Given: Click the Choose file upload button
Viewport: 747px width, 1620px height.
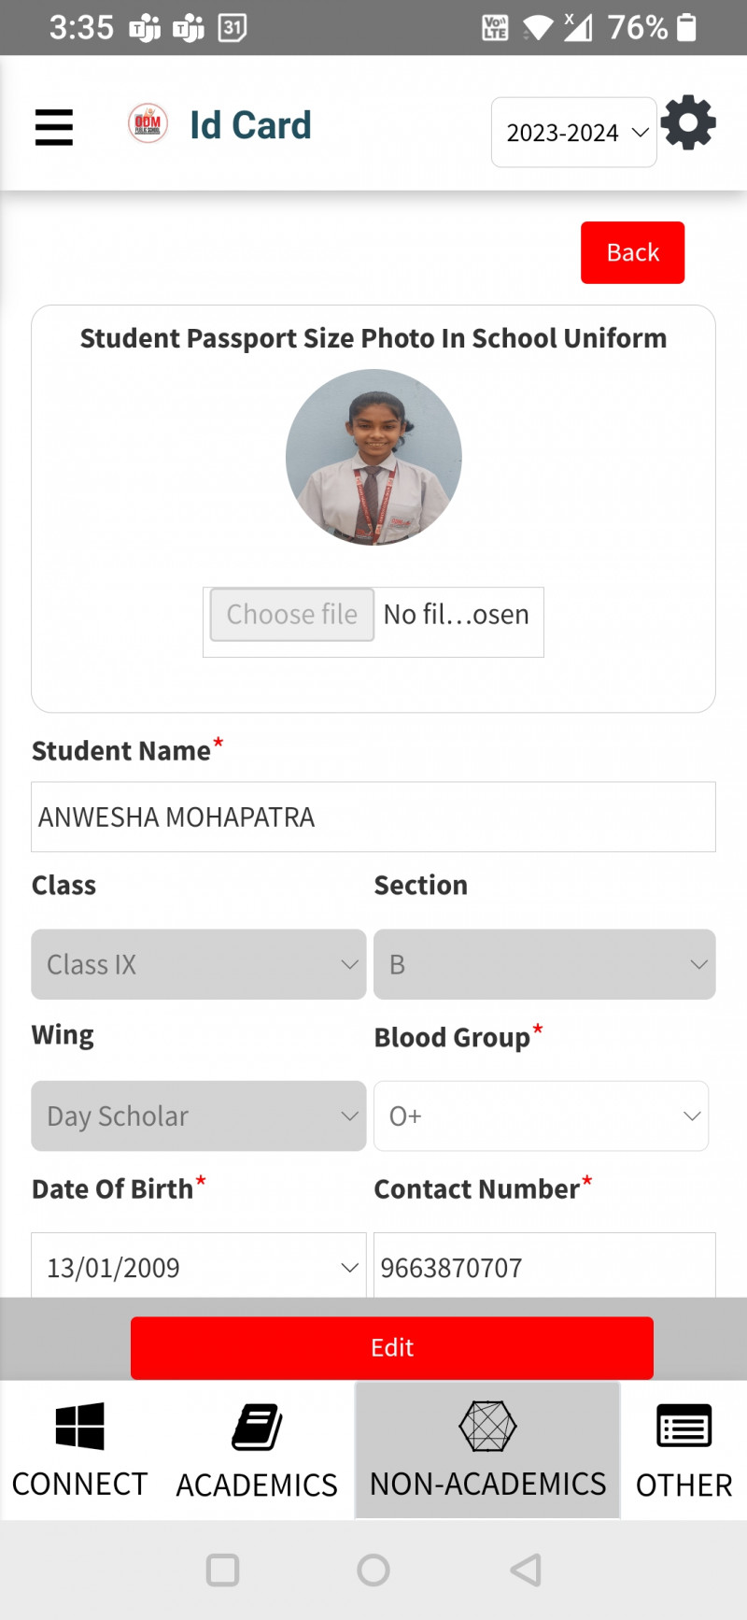Looking at the screenshot, I should [x=292, y=615].
